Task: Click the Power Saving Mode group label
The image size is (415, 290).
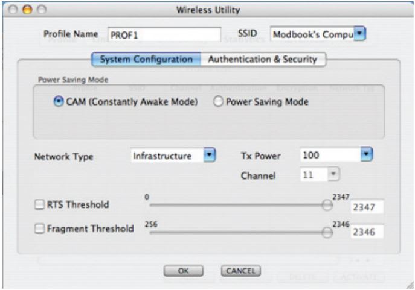Action: tap(73, 80)
